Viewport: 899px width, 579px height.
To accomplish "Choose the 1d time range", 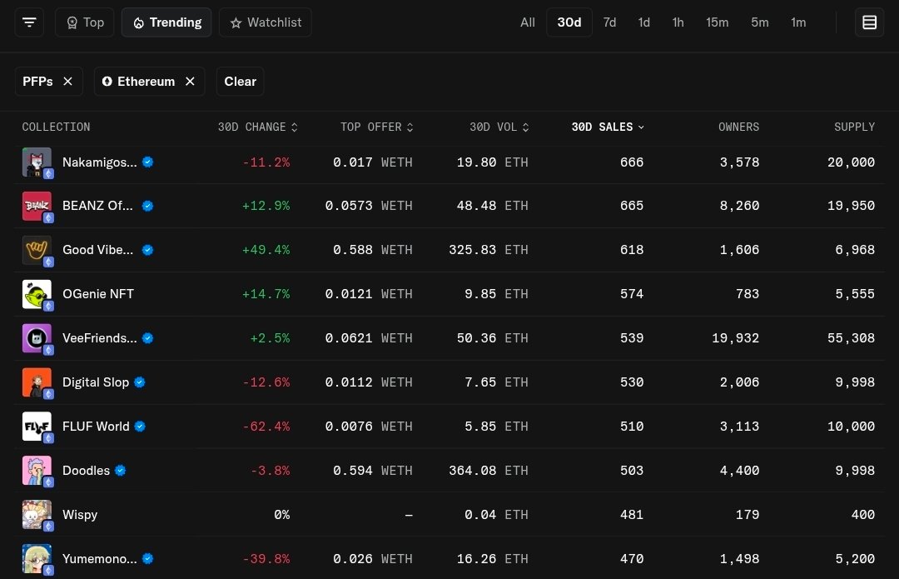I will (643, 22).
